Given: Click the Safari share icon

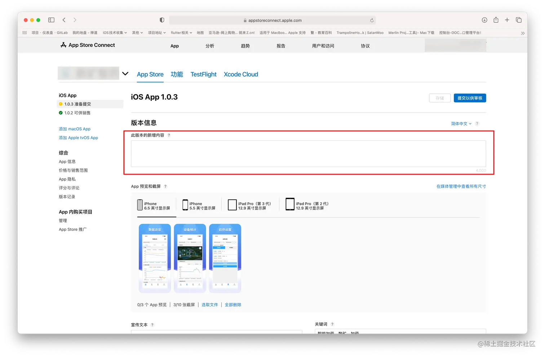Looking at the screenshot, I should (x=496, y=20).
